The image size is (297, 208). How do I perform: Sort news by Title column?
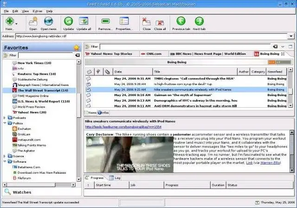click(195, 72)
